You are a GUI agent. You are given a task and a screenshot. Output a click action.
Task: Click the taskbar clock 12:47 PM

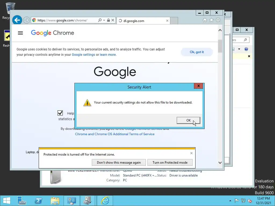click(263, 198)
